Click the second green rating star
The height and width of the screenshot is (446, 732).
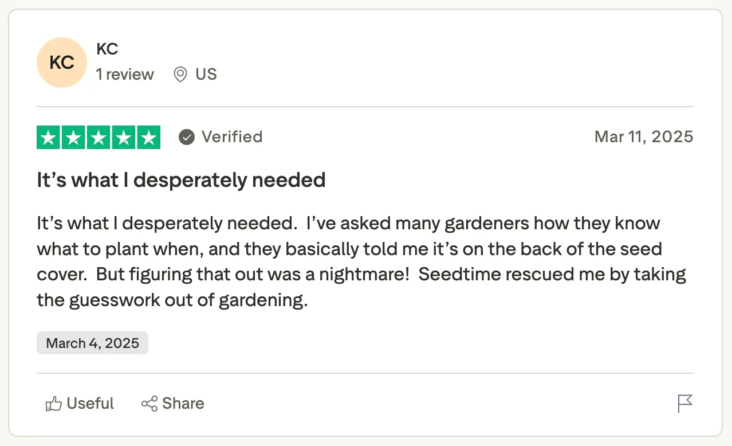point(74,138)
